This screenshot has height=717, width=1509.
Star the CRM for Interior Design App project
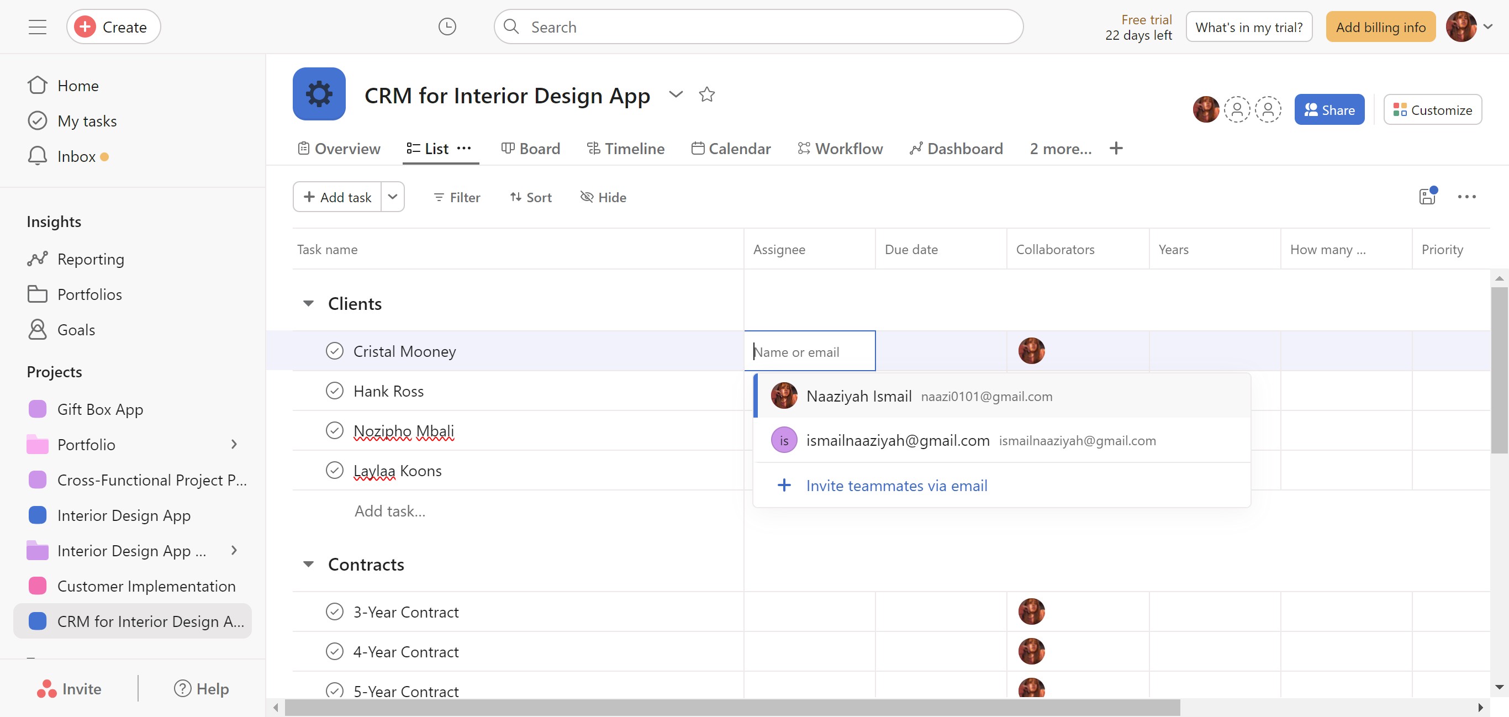tap(707, 94)
